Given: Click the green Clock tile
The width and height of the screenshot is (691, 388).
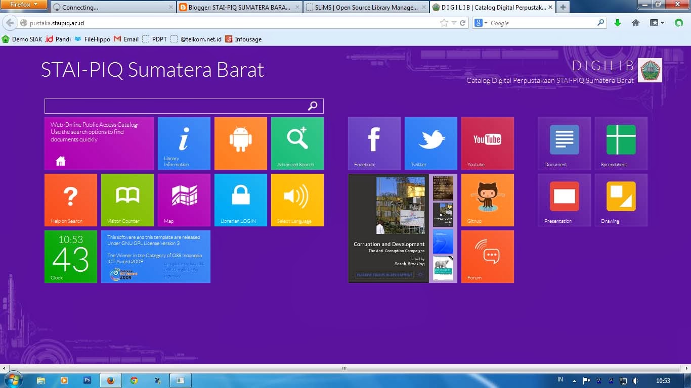Looking at the screenshot, I should [x=71, y=257].
